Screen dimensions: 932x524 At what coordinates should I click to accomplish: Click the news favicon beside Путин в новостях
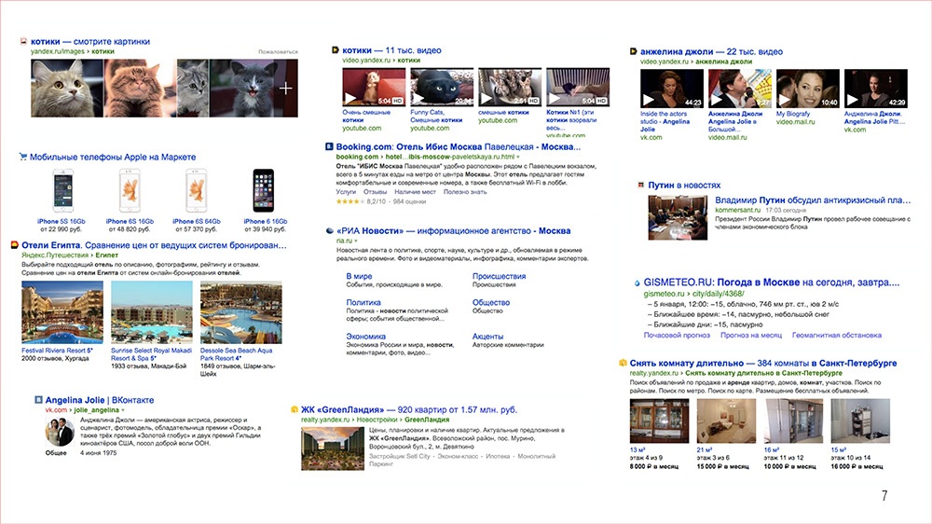click(x=641, y=185)
